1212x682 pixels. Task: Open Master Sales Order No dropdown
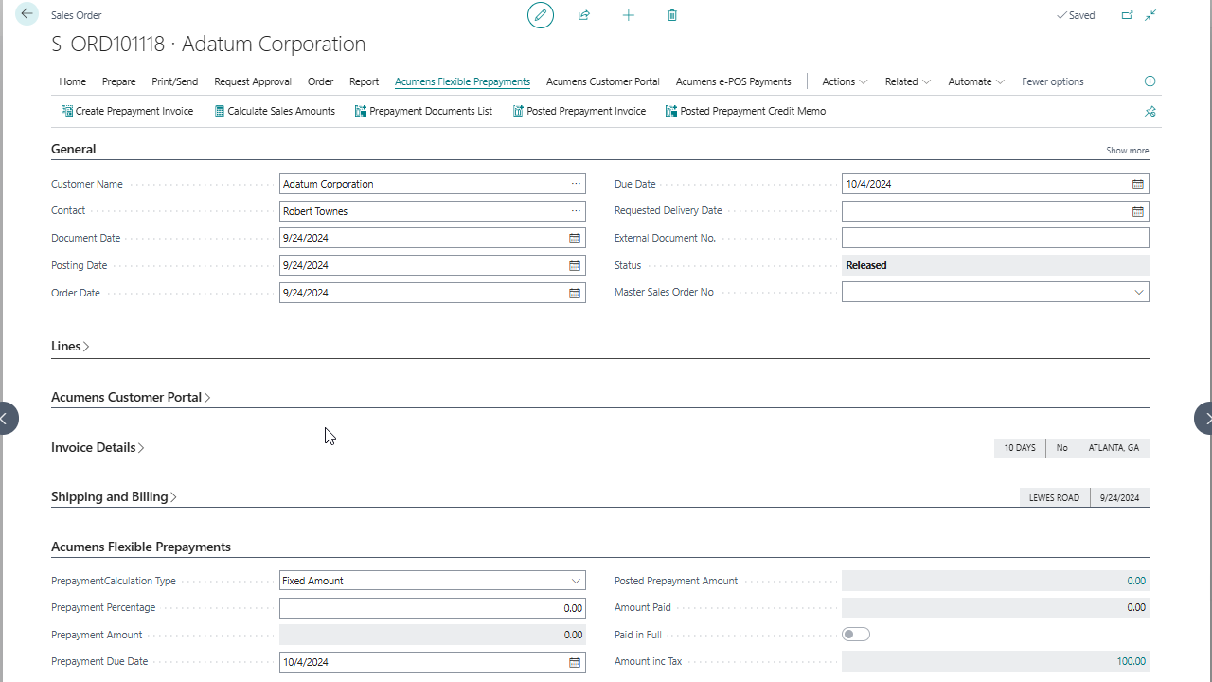(1138, 293)
